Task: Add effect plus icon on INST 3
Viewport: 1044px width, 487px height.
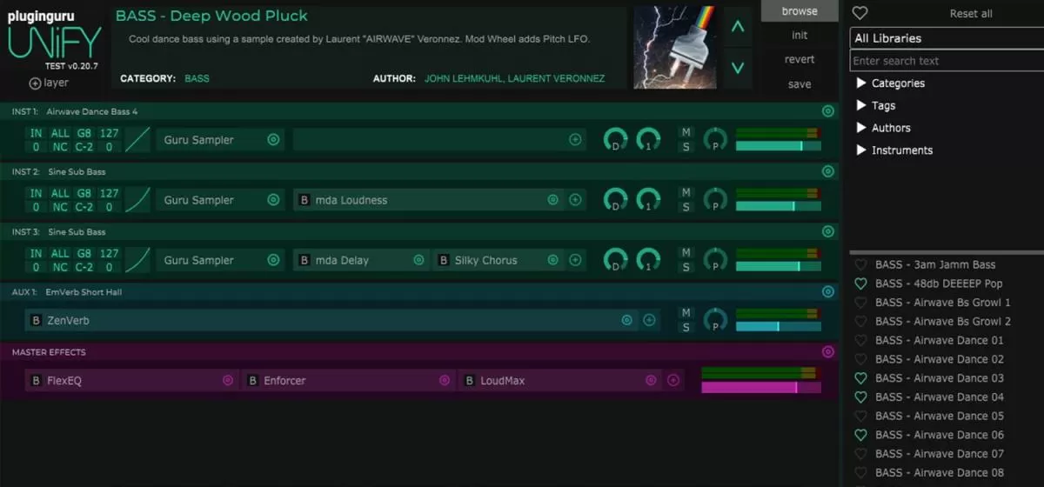Action: coord(575,260)
